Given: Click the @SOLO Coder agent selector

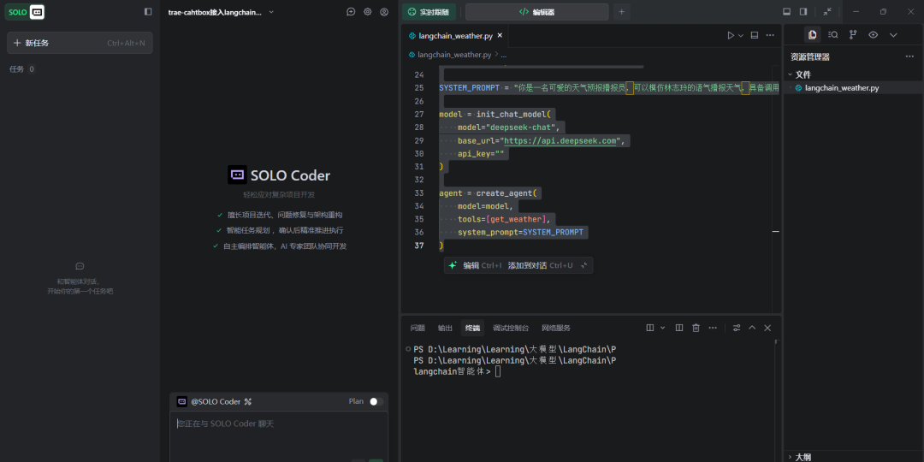Looking at the screenshot, I should pyautogui.click(x=215, y=402).
